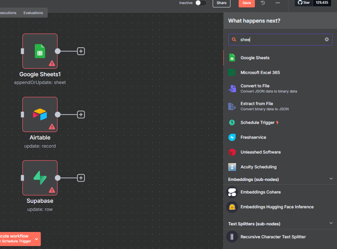Execute workflow from Schedule Trigger

16,239
